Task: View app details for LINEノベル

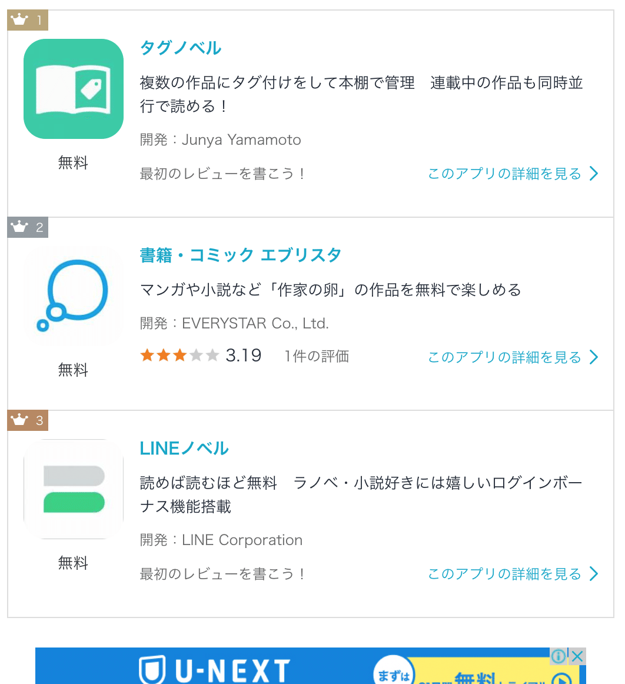Action: [x=504, y=574]
